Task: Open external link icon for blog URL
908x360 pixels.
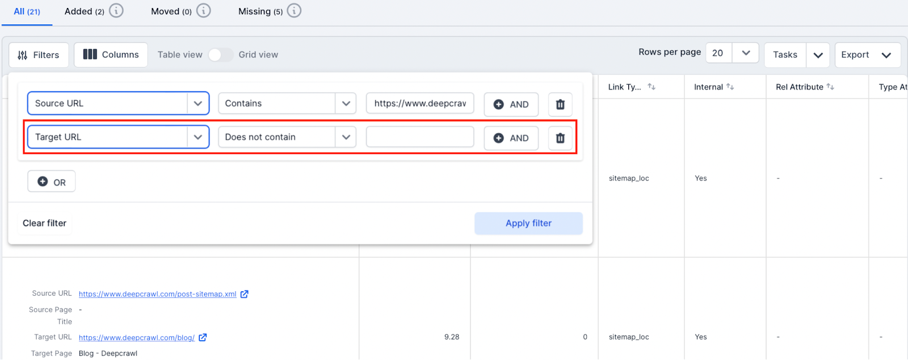Action: pos(203,337)
